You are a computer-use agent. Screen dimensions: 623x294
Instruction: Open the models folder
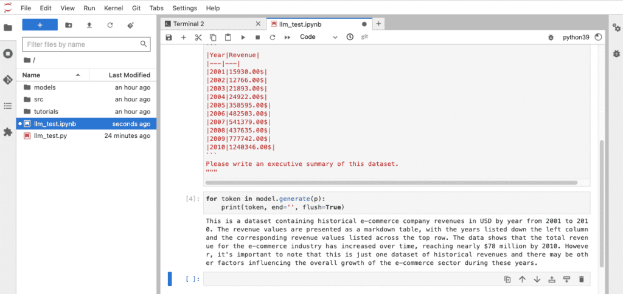[86, 87]
